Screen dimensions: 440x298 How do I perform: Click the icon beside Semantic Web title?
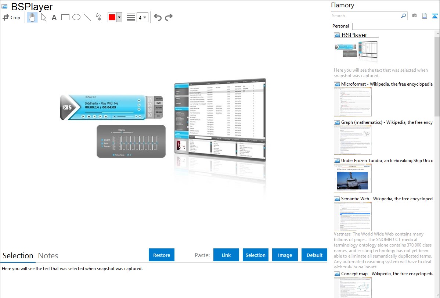pos(337,199)
